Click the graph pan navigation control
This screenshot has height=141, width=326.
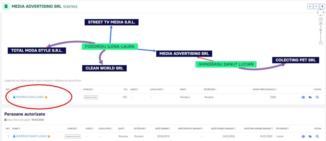point(321,12)
